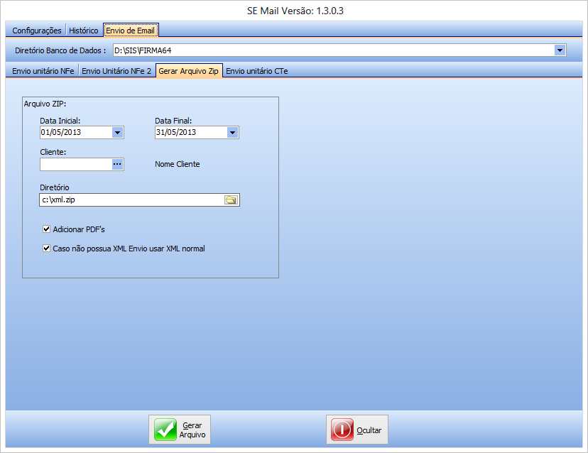Viewport: 588px width, 453px height.
Task: Switch to Envio Unitário NFe 2 tab
Action: [116, 71]
